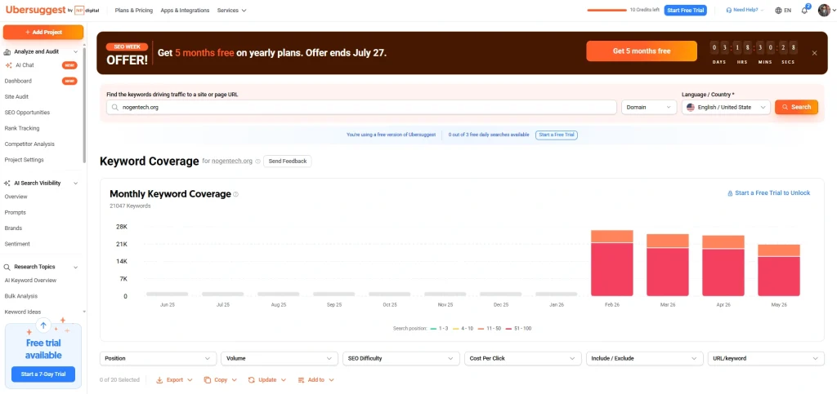Click the search magnifier icon in URL field
The width and height of the screenshot is (837, 394).
coord(114,108)
